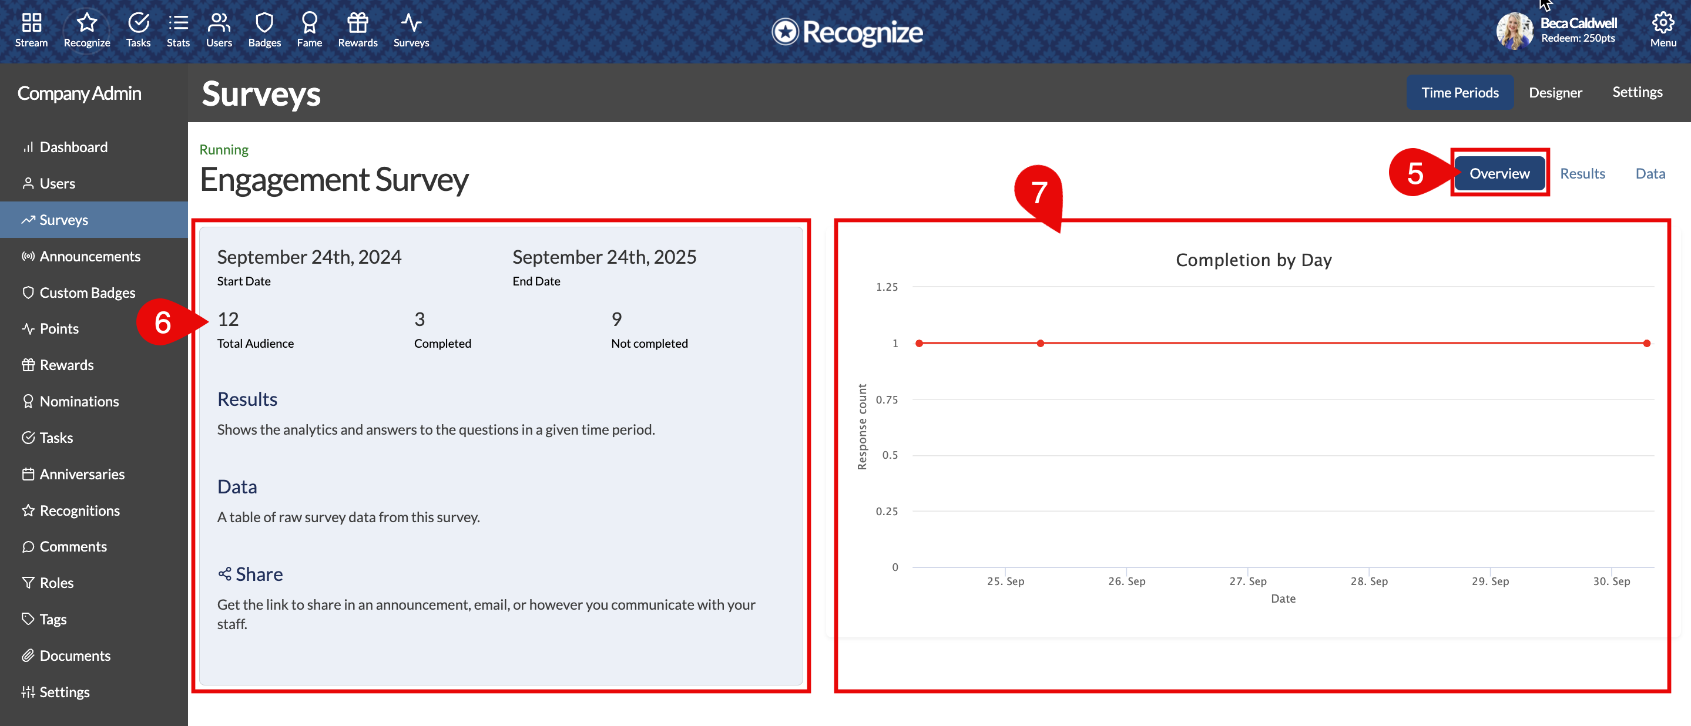Click the September 24th, 2025 end date

604,257
